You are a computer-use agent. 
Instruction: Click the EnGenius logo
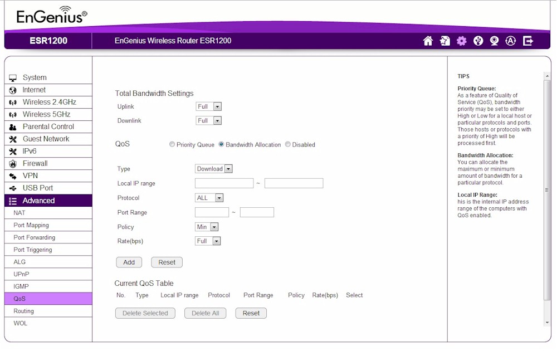(51, 15)
